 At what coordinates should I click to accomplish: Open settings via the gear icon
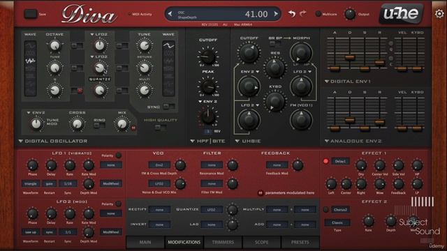click(x=439, y=14)
